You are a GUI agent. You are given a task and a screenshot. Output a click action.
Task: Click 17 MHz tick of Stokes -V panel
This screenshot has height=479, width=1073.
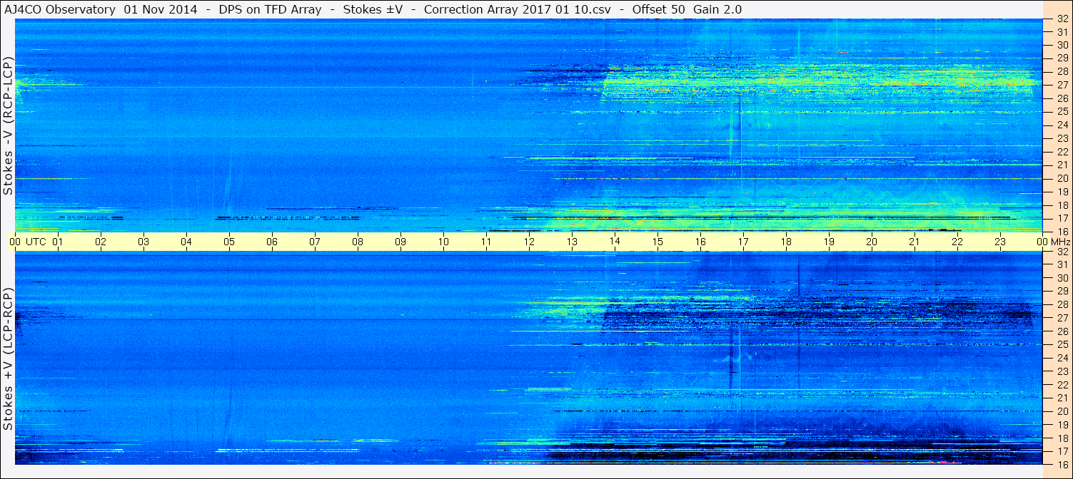(1062, 218)
